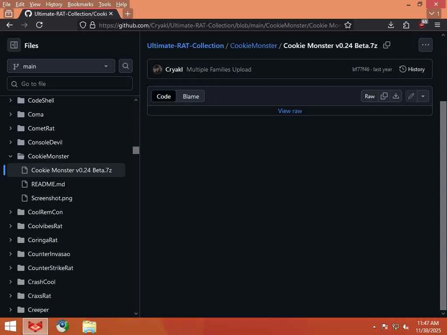Open the Creeper folder
Image resolution: width=447 pixels, height=335 pixels.
(x=38, y=310)
